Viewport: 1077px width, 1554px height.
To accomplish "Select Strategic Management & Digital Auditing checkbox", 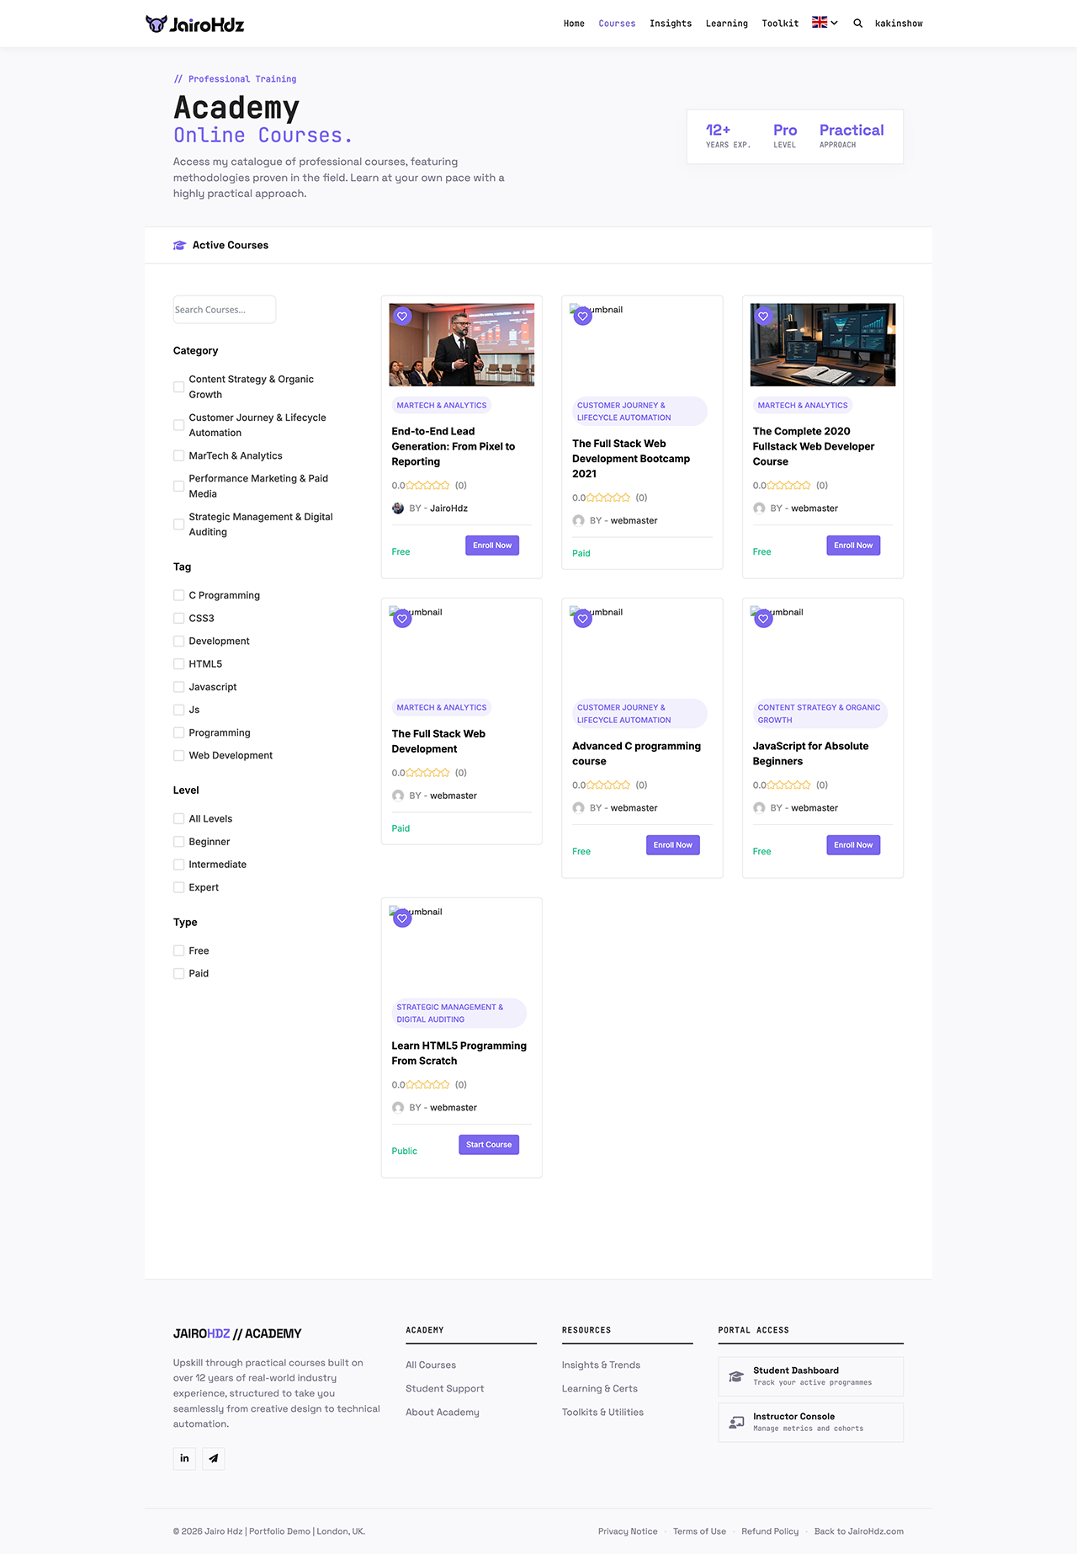I will pos(178,524).
